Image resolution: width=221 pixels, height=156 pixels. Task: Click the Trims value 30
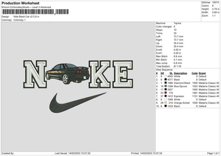click(175, 33)
